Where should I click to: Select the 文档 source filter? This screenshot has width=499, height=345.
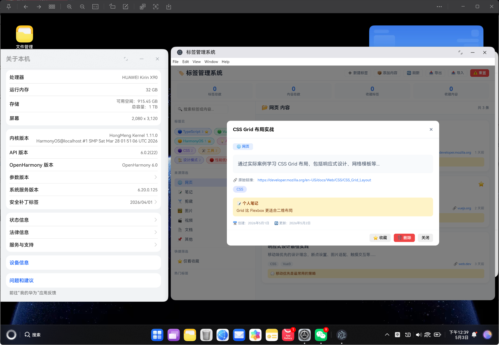[x=188, y=230]
